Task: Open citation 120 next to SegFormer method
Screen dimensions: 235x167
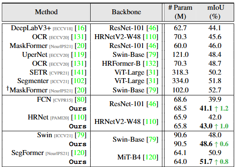Action: coord(79,153)
